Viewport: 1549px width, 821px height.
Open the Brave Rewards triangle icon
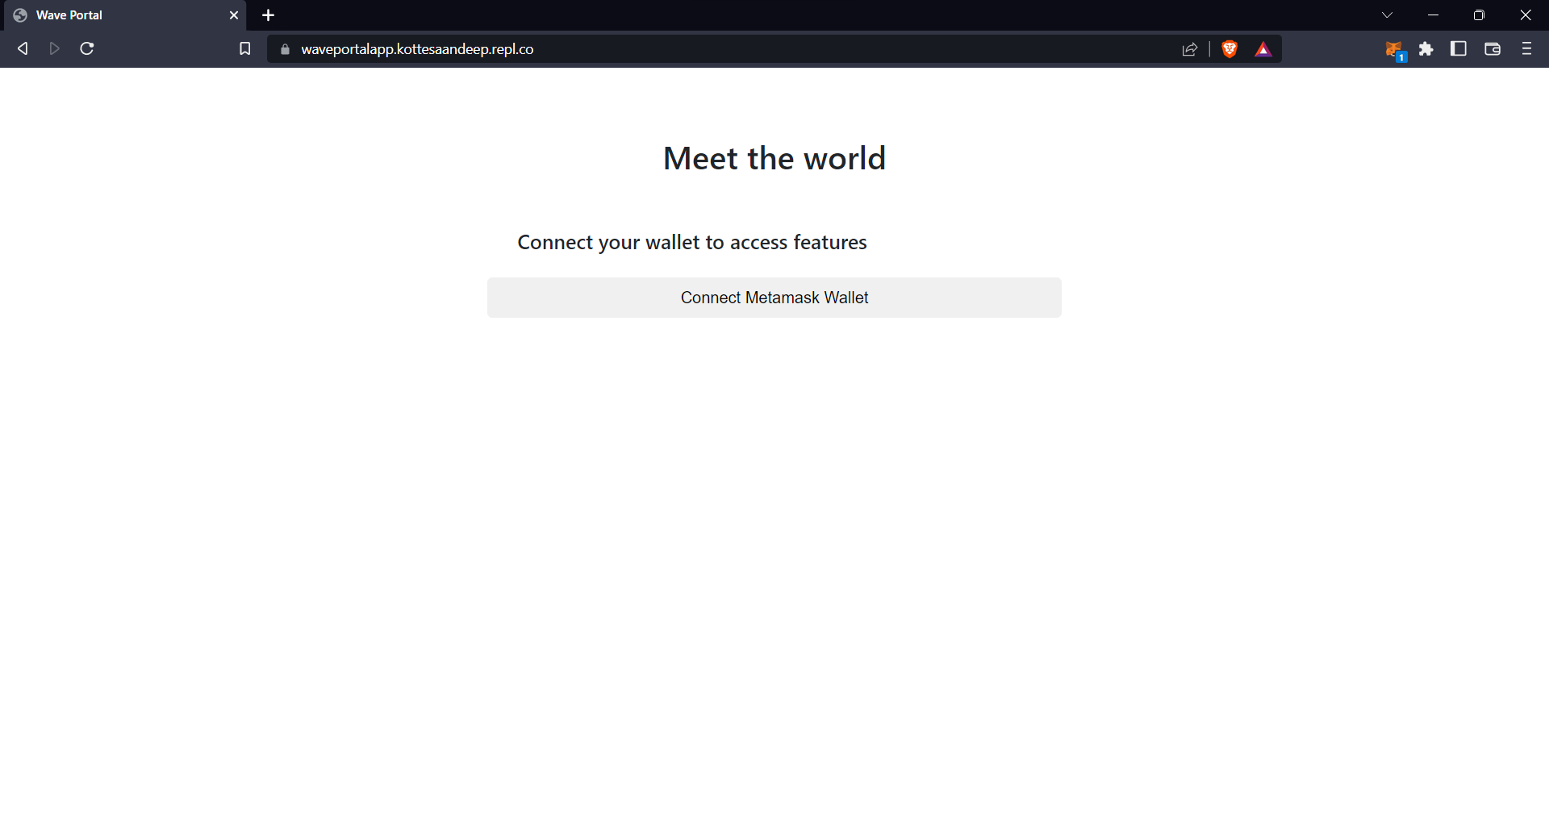tap(1263, 49)
